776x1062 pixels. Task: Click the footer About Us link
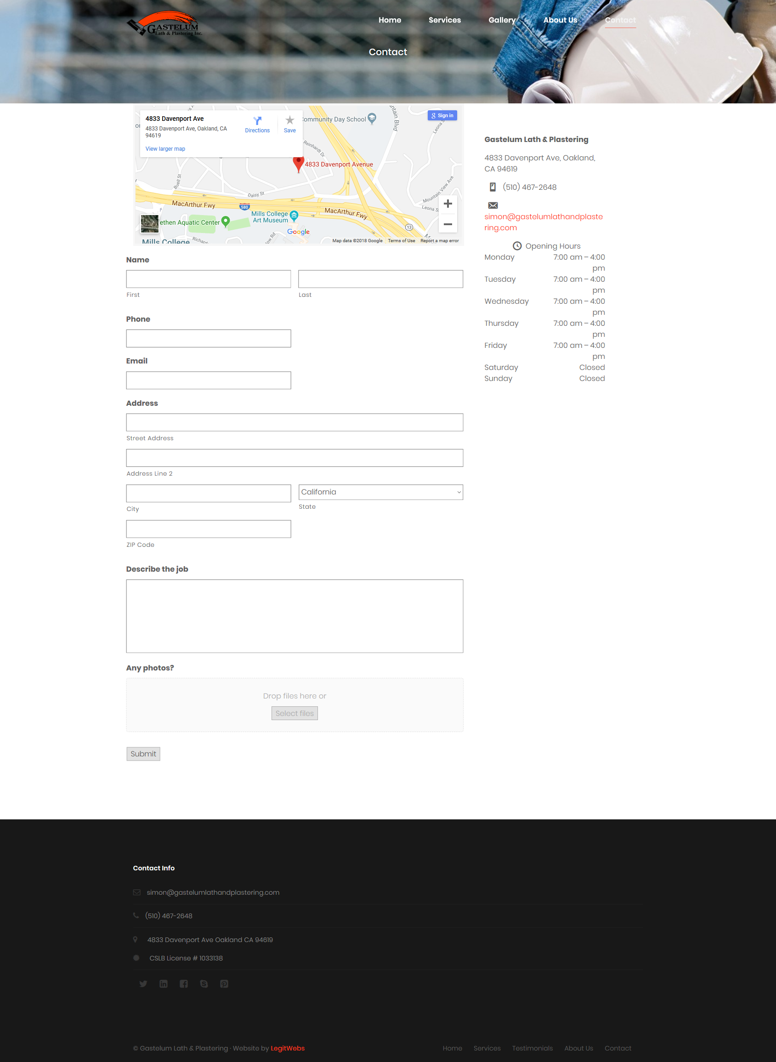point(579,1048)
